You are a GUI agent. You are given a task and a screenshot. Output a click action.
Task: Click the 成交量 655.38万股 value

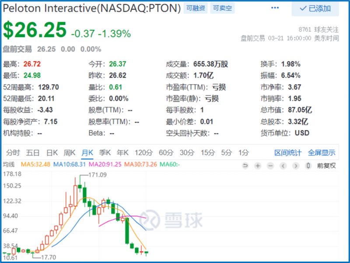[x=210, y=64]
